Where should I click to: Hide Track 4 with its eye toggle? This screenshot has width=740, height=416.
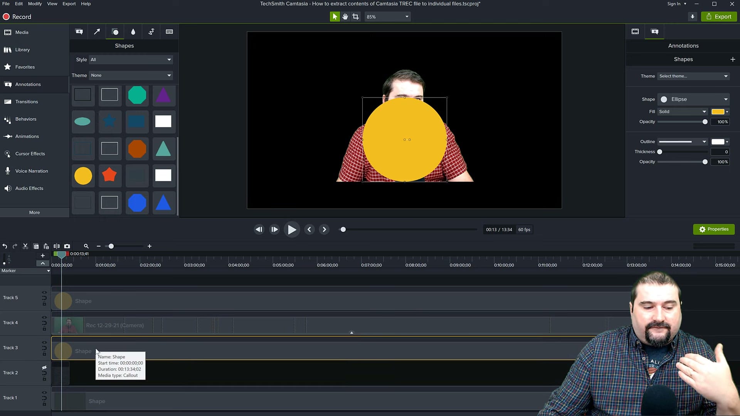click(x=44, y=318)
